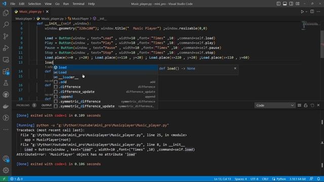Show additional views ellipsis in activity bar
The width and height of the screenshot is (324, 182).
(6, 129)
